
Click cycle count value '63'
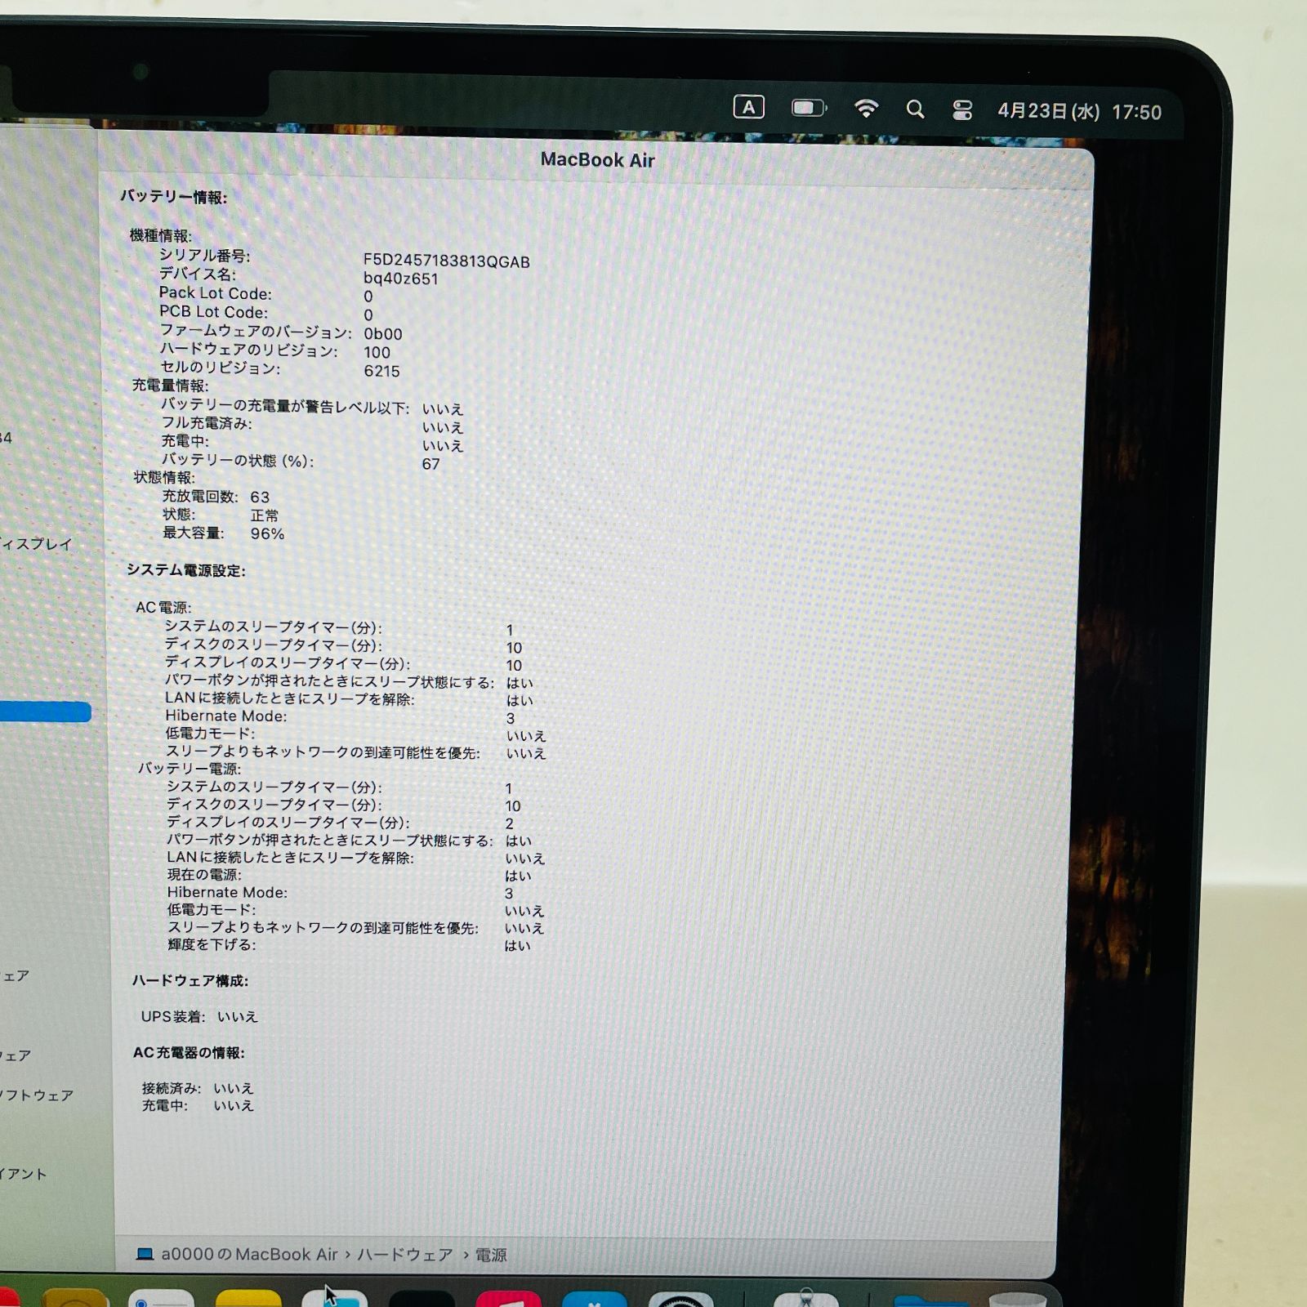tap(260, 497)
